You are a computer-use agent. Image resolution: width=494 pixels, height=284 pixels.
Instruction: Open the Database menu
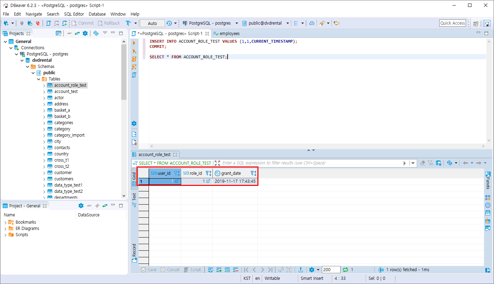(97, 14)
